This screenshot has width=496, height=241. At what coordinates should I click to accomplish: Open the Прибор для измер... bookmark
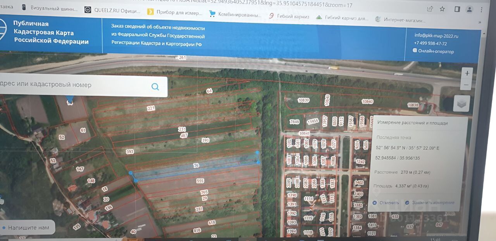[x=175, y=13]
